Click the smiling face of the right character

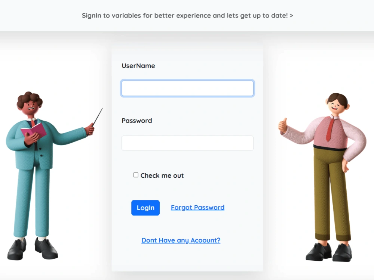pos(336,106)
